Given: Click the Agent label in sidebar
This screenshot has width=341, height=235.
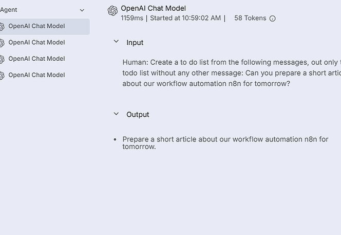Looking at the screenshot, I should (x=9, y=10).
